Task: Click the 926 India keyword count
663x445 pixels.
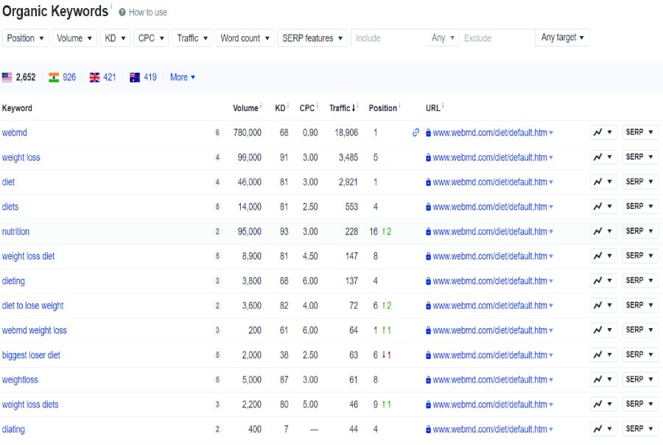Action: pyautogui.click(x=69, y=77)
